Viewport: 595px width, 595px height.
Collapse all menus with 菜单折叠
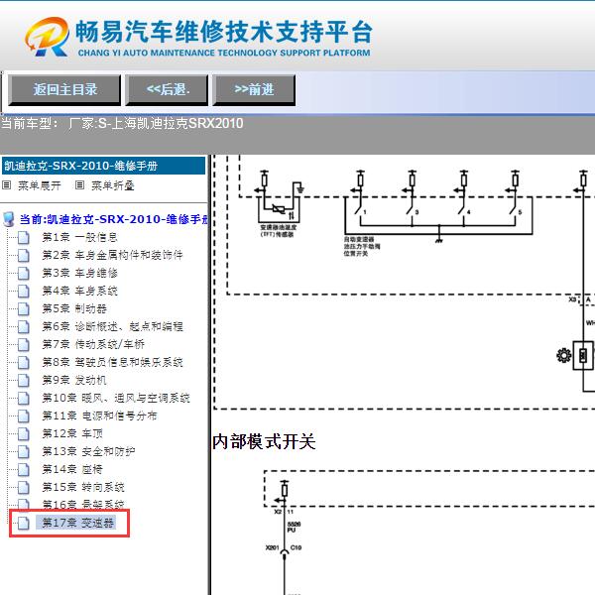[113, 185]
